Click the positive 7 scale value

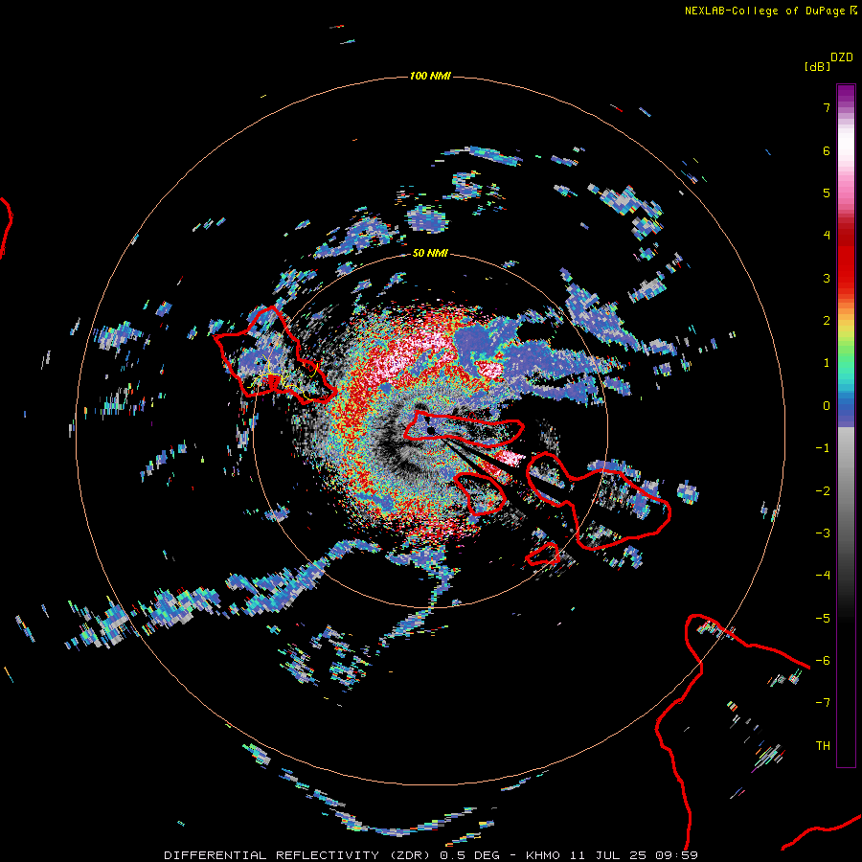[827, 107]
